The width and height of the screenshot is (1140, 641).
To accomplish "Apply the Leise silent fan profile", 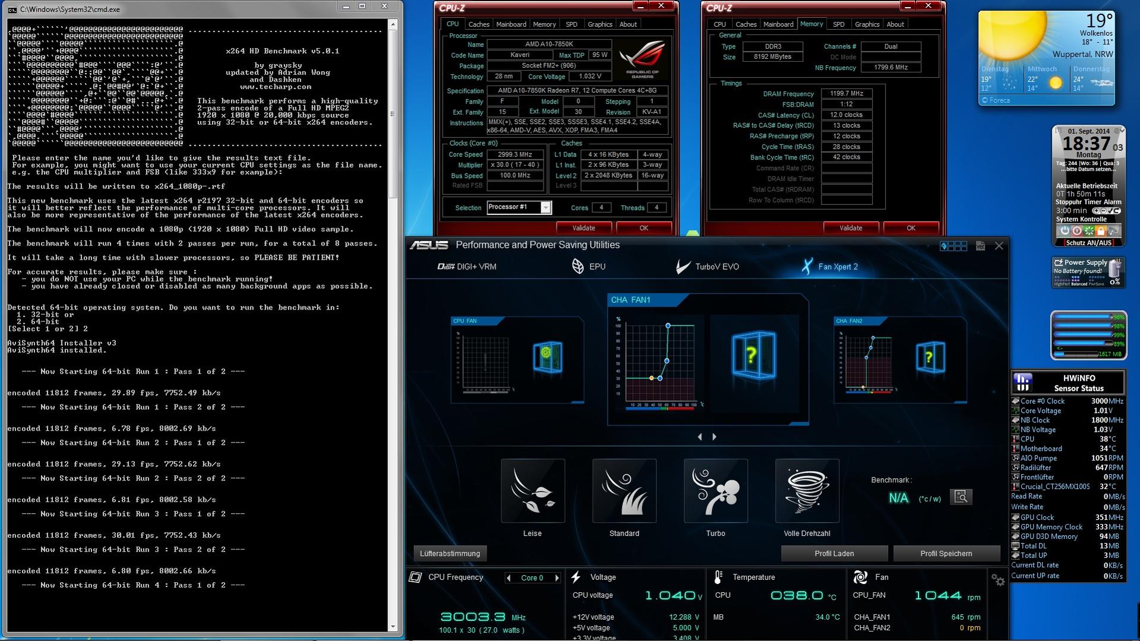I will click(532, 491).
